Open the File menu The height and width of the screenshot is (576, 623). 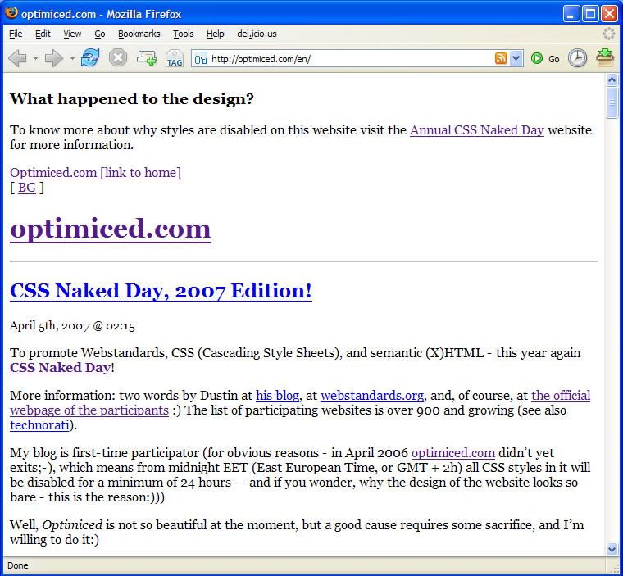(x=16, y=34)
